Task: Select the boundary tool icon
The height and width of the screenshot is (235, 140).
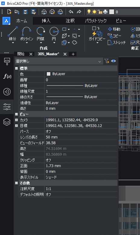Action: [x=75, y=36]
